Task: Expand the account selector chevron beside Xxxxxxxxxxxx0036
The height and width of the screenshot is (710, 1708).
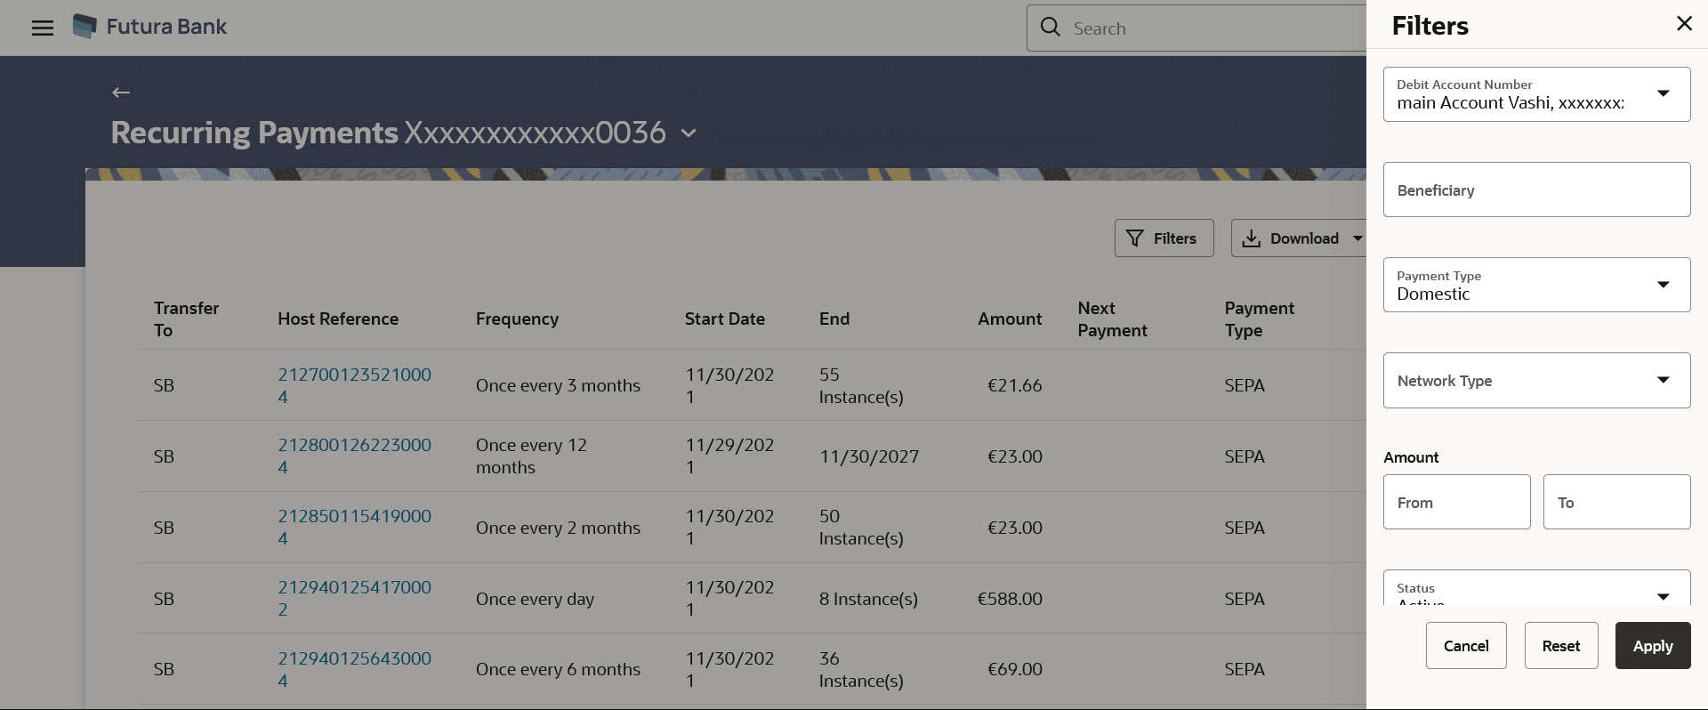Action: click(x=689, y=133)
